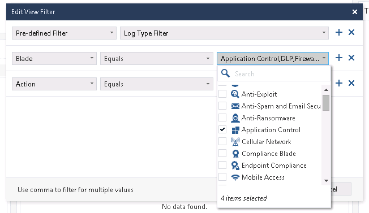The height and width of the screenshot is (213, 369).
Task: Click the blade list scroll up arrow
Action: (326, 90)
